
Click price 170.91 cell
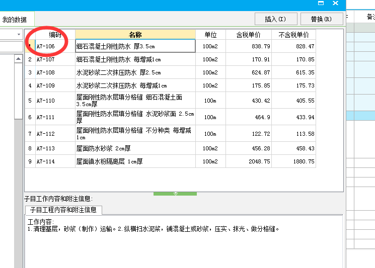[249, 59]
